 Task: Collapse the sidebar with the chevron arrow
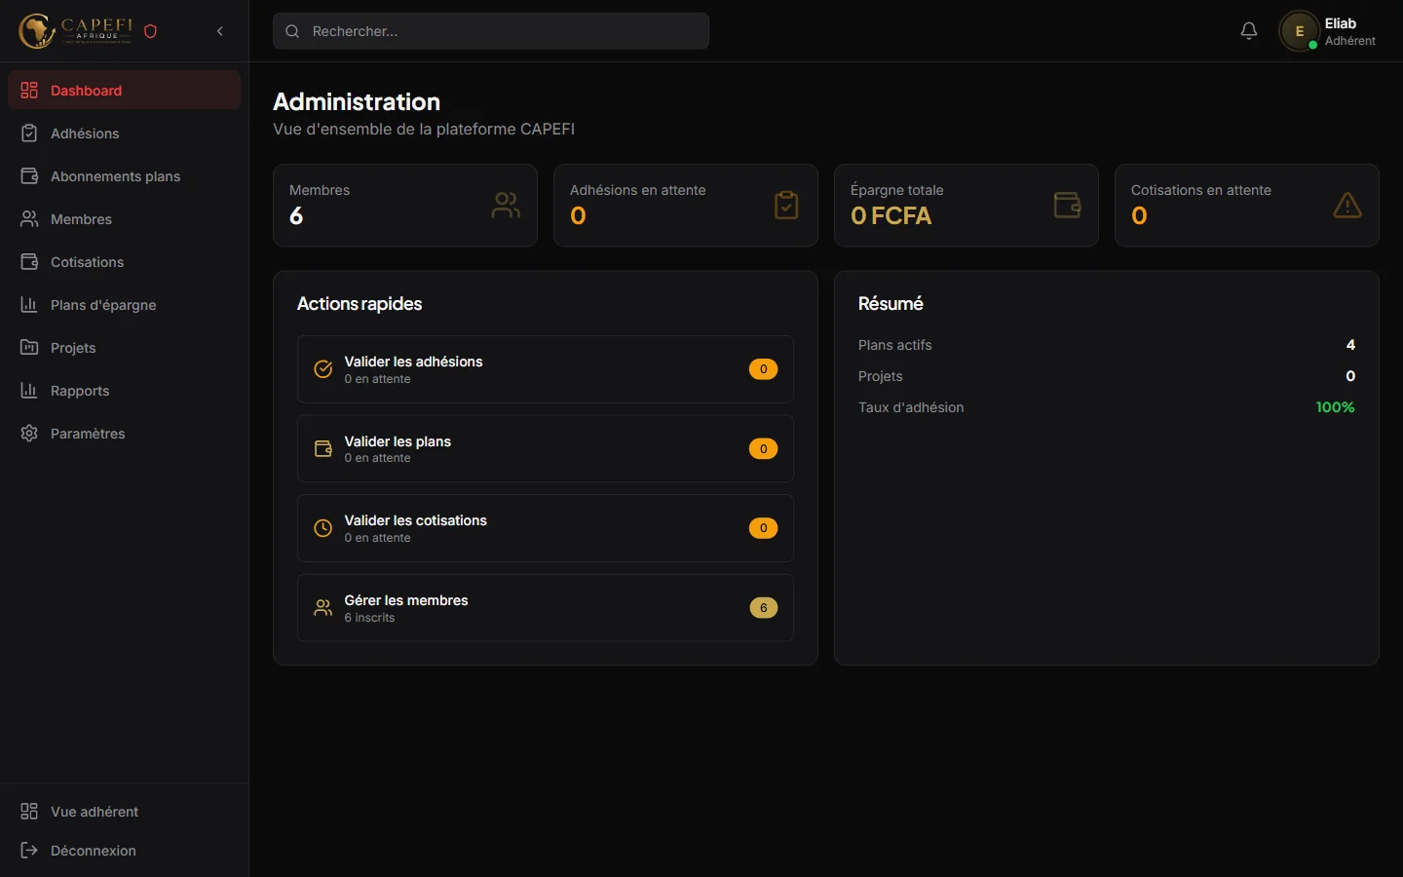click(220, 31)
